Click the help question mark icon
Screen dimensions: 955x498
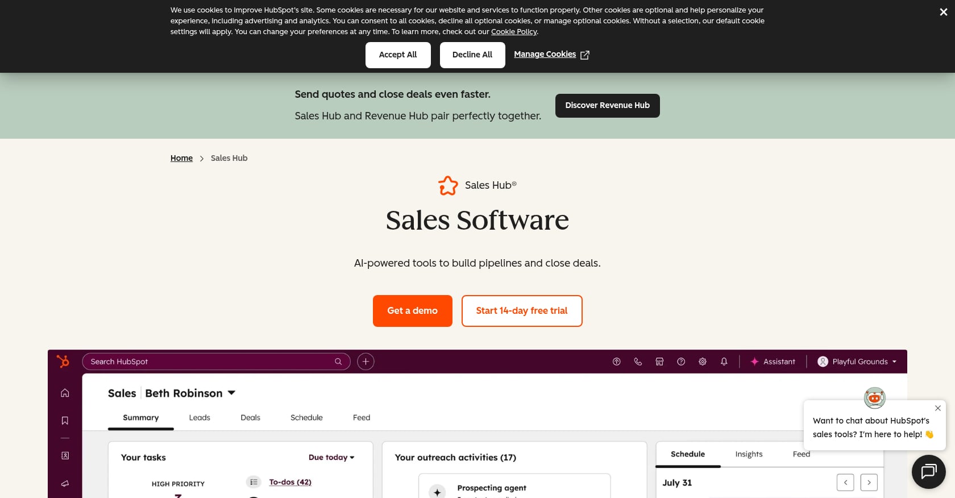[x=681, y=362]
